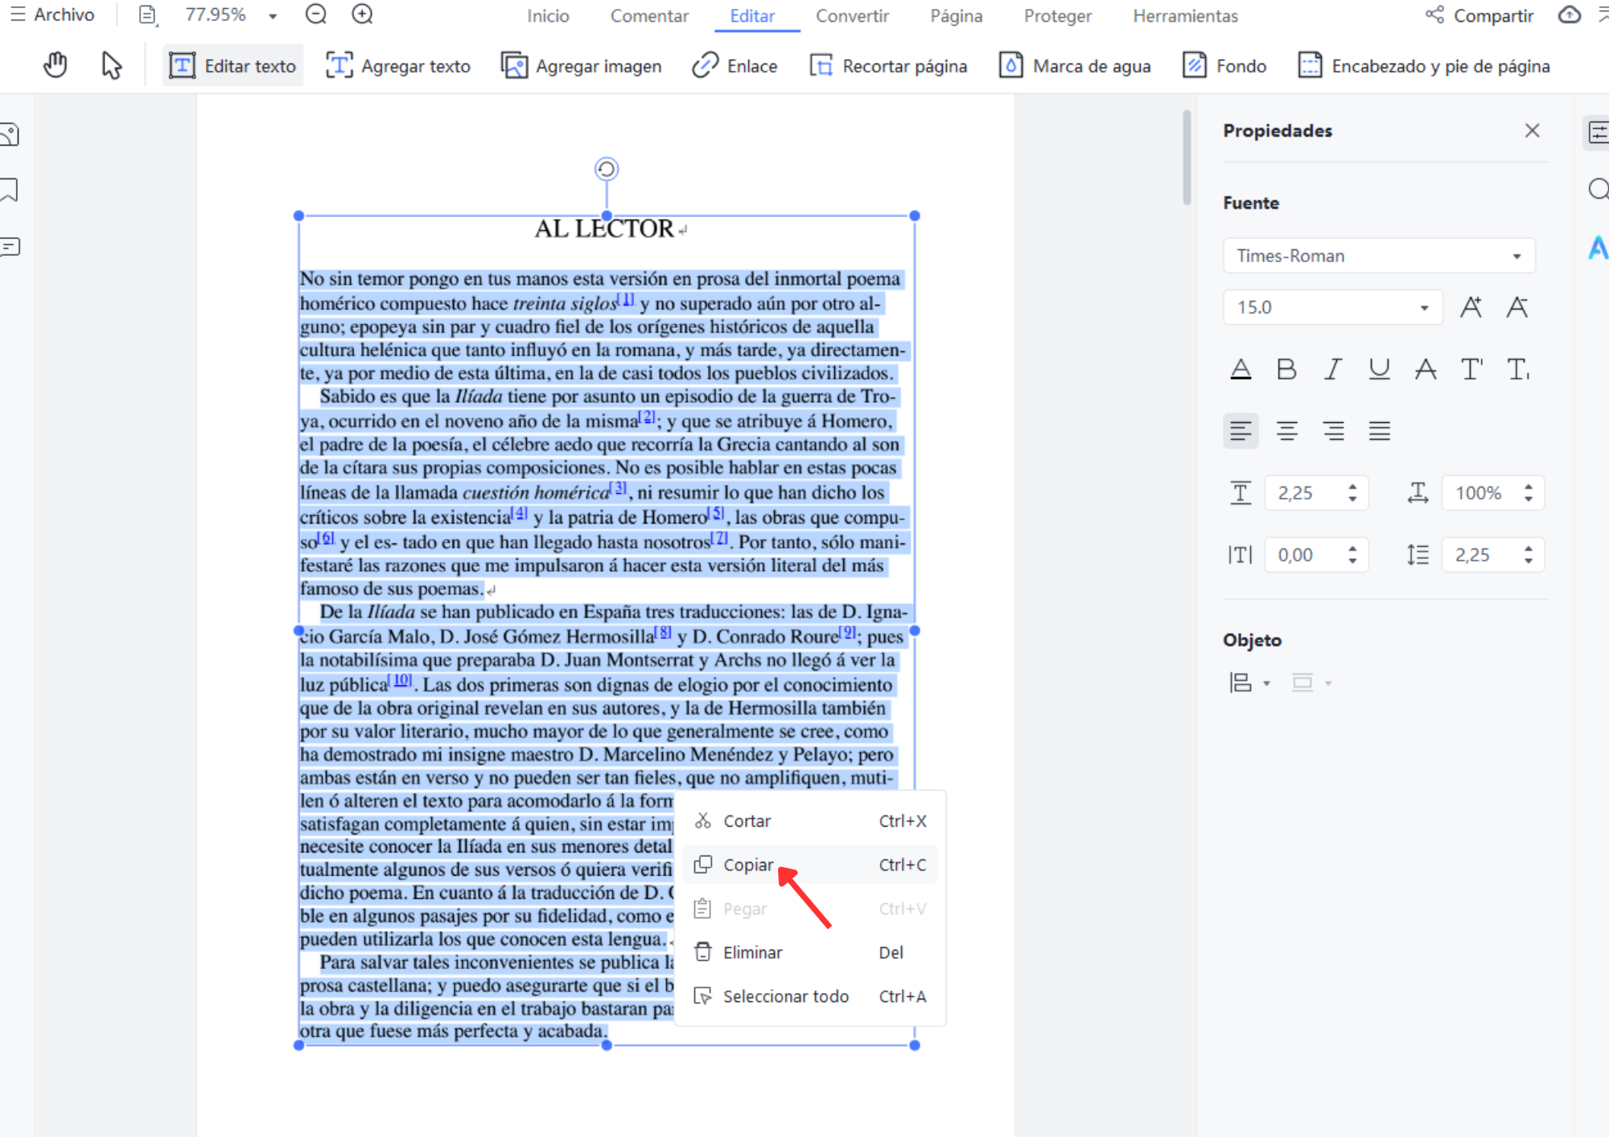This screenshot has height=1137, width=1609.
Task: Open the bookmarks sidebar panel
Action: click(x=10, y=190)
